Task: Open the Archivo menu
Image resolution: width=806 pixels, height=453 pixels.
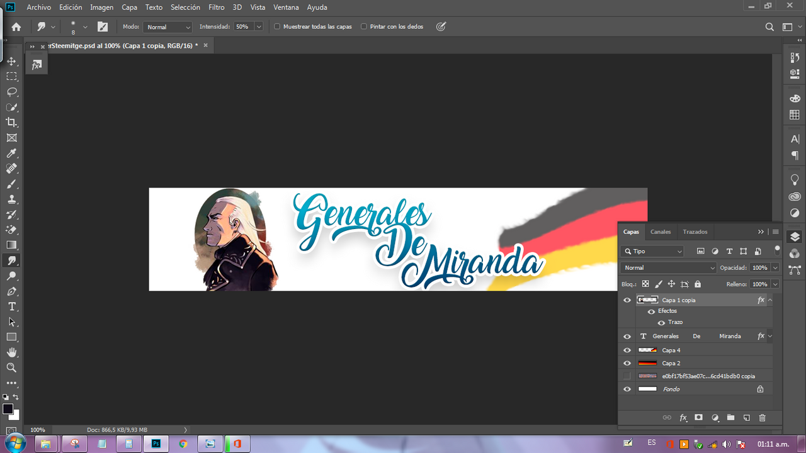Action: [x=39, y=8]
